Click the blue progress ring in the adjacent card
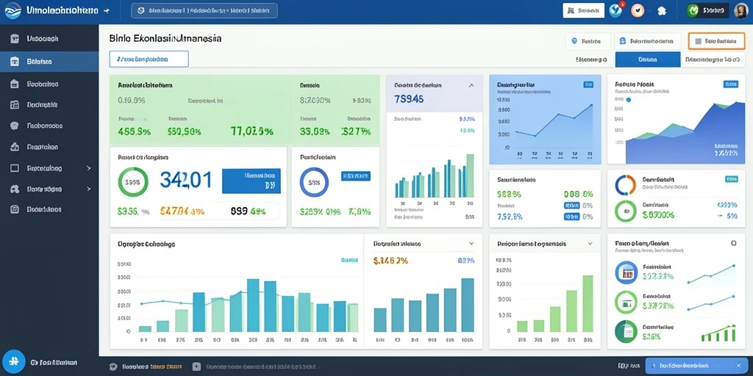The image size is (753, 376). pyautogui.click(x=314, y=182)
